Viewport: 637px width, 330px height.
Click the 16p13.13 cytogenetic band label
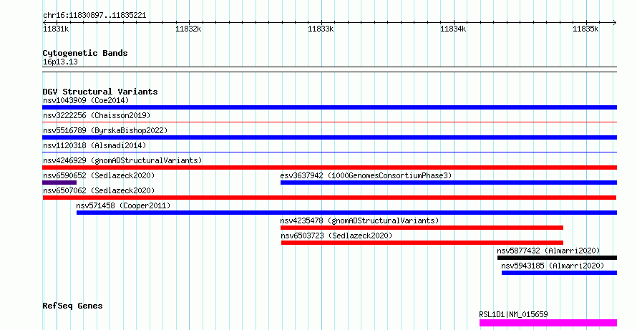[x=60, y=62]
